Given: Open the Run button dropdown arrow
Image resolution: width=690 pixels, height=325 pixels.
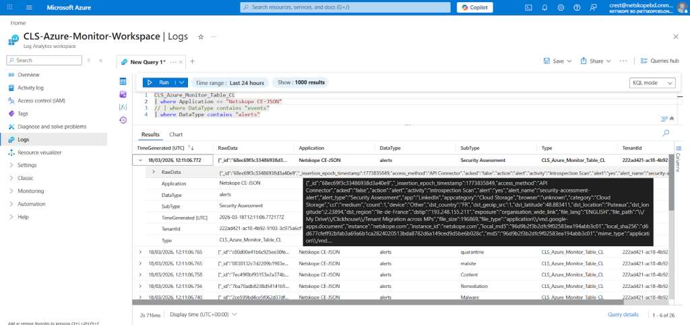Looking at the screenshot, I should [x=181, y=82].
